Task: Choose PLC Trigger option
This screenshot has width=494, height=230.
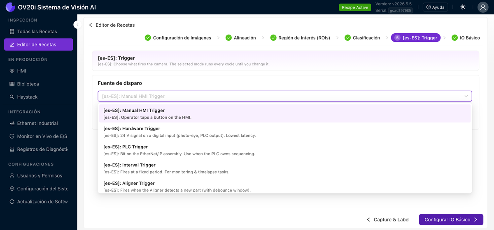Action: [285, 150]
